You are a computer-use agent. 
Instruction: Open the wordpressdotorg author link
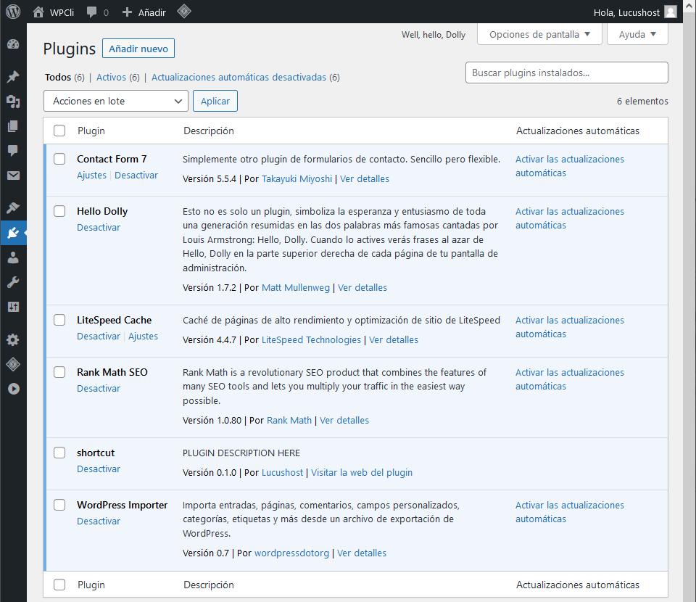click(291, 553)
